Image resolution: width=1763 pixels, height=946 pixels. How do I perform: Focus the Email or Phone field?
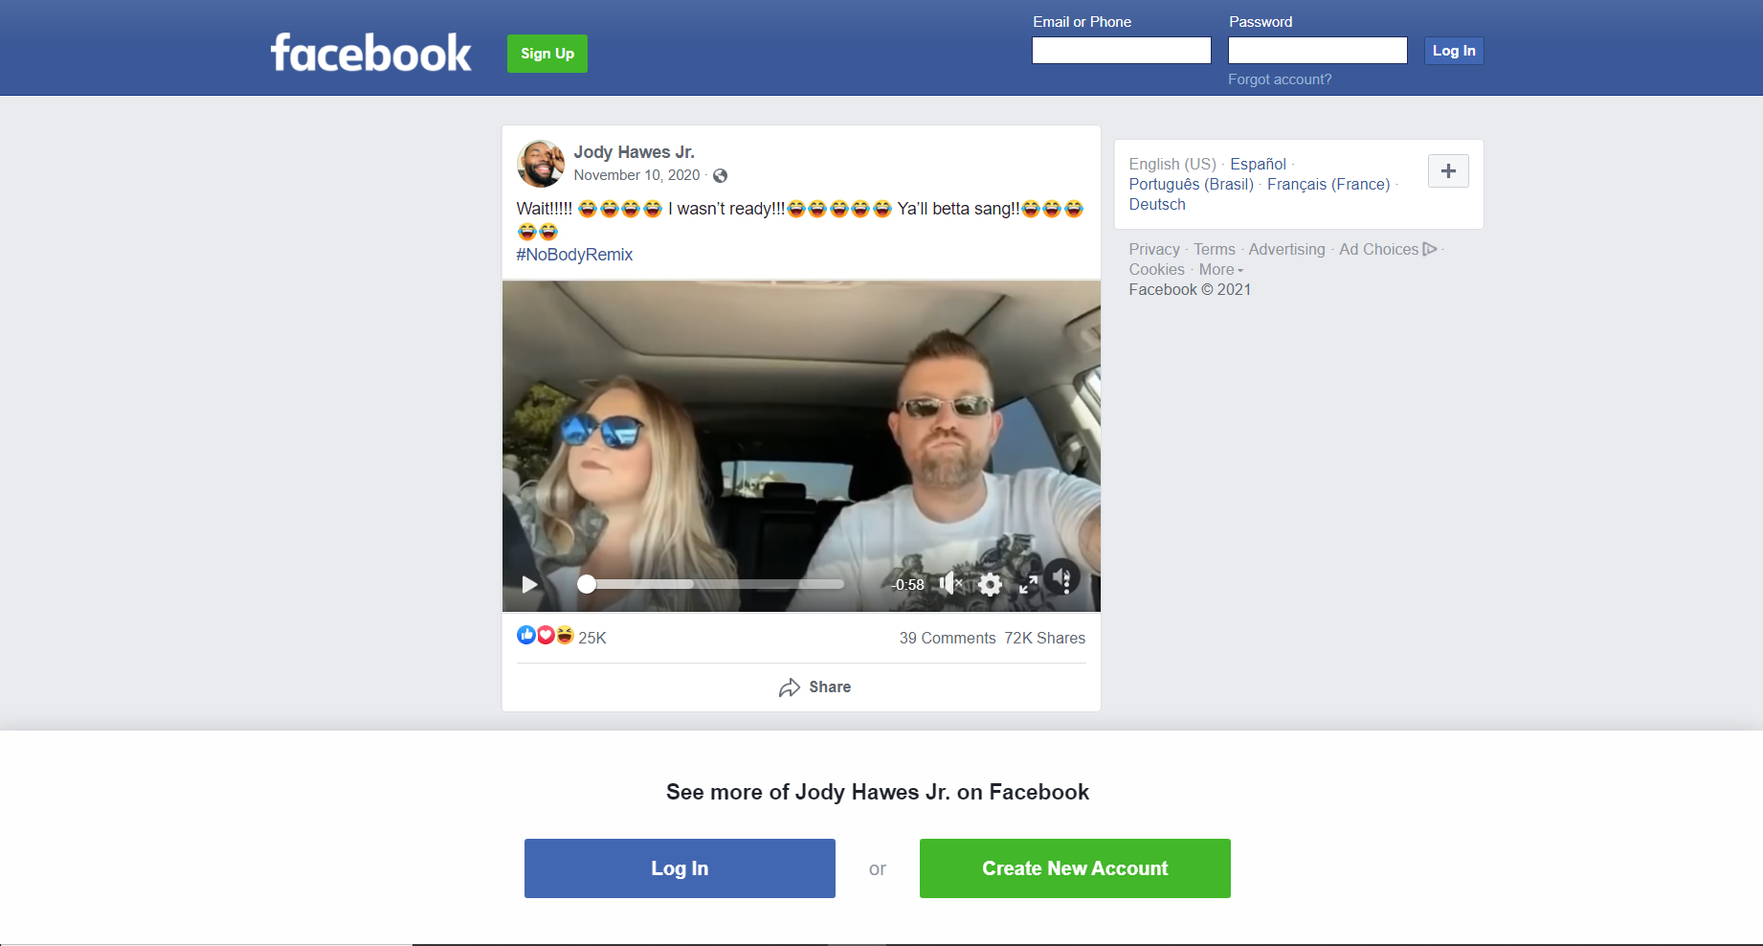click(1121, 51)
